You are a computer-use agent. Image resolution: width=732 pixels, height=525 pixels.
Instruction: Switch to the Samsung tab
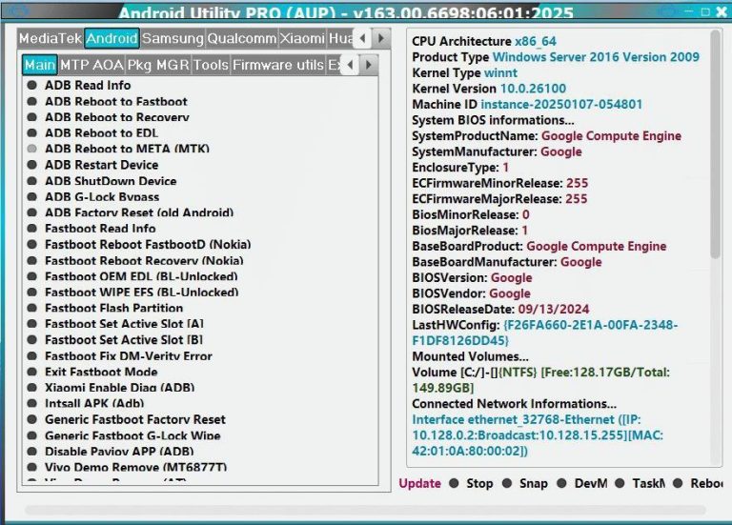(x=173, y=39)
